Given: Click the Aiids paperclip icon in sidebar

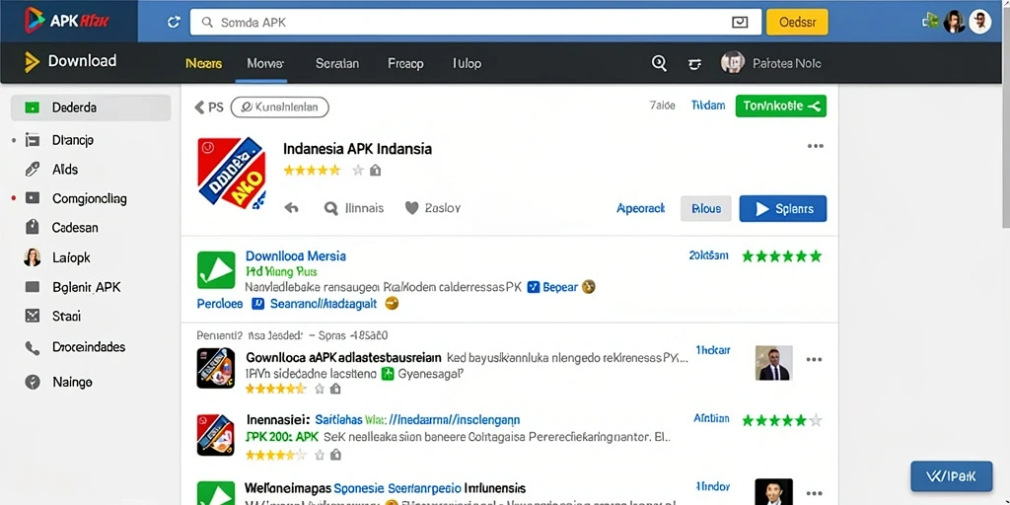Looking at the screenshot, I should point(33,170).
